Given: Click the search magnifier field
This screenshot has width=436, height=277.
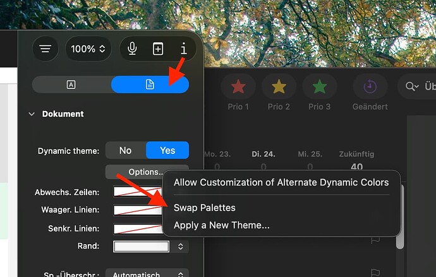Looking at the screenshot, I should (x=417, y=87).
